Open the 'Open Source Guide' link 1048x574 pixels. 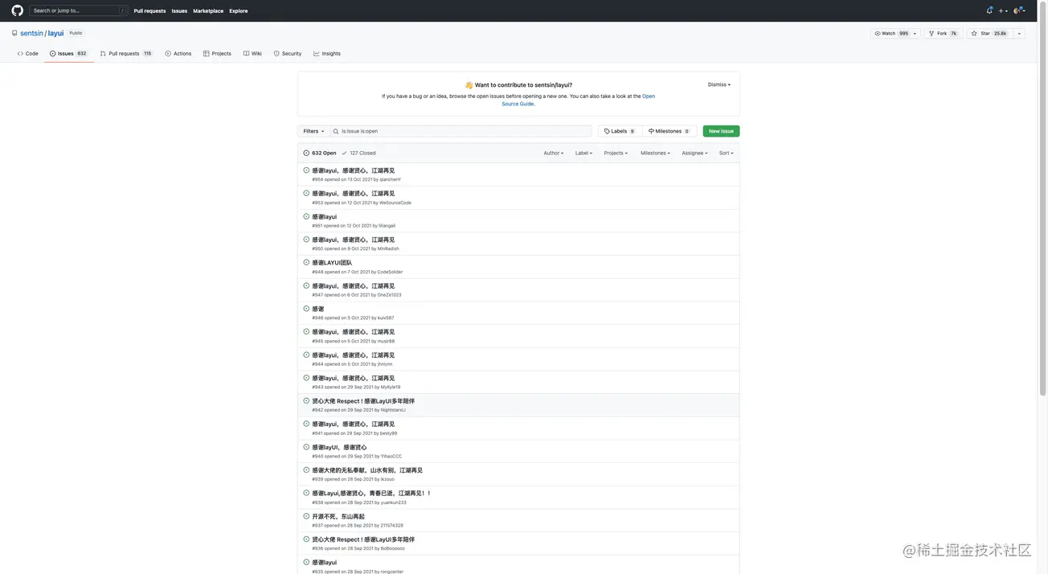point(579,100)
